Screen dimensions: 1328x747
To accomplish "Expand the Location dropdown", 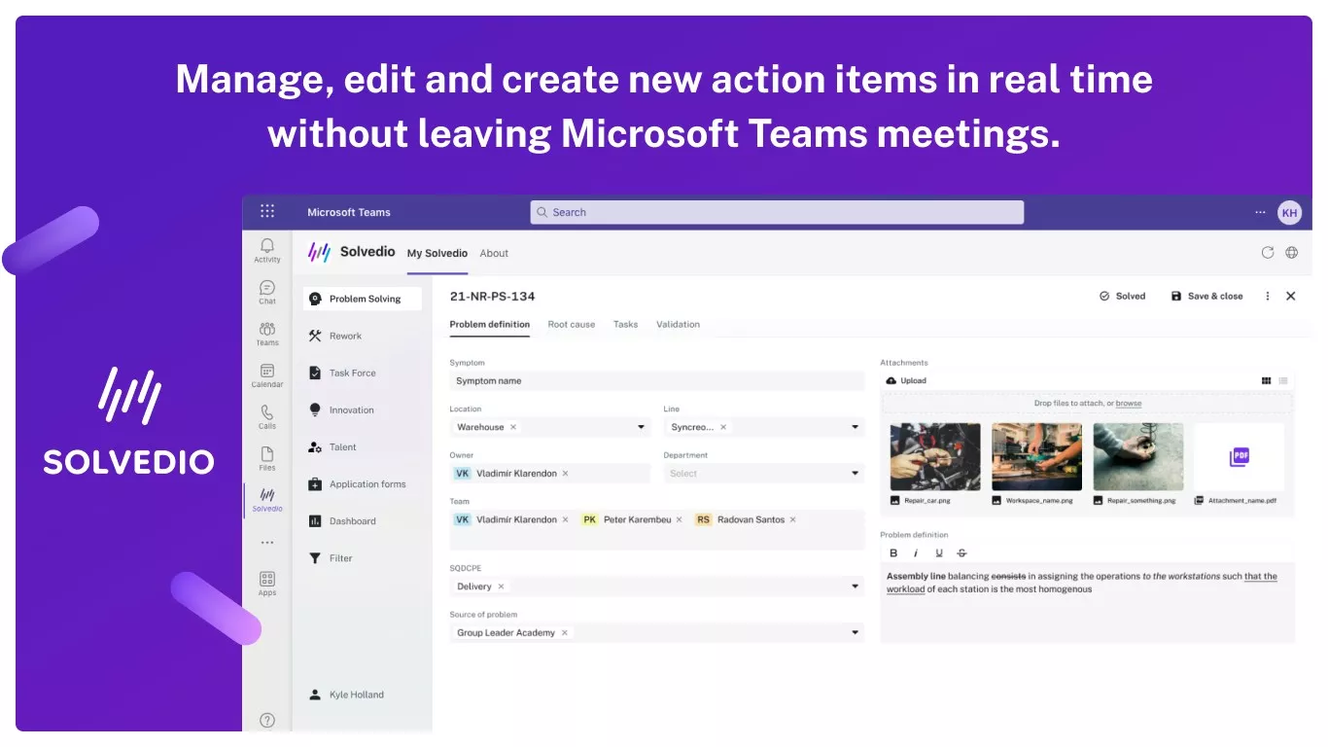I will click(x=642, y=427).
